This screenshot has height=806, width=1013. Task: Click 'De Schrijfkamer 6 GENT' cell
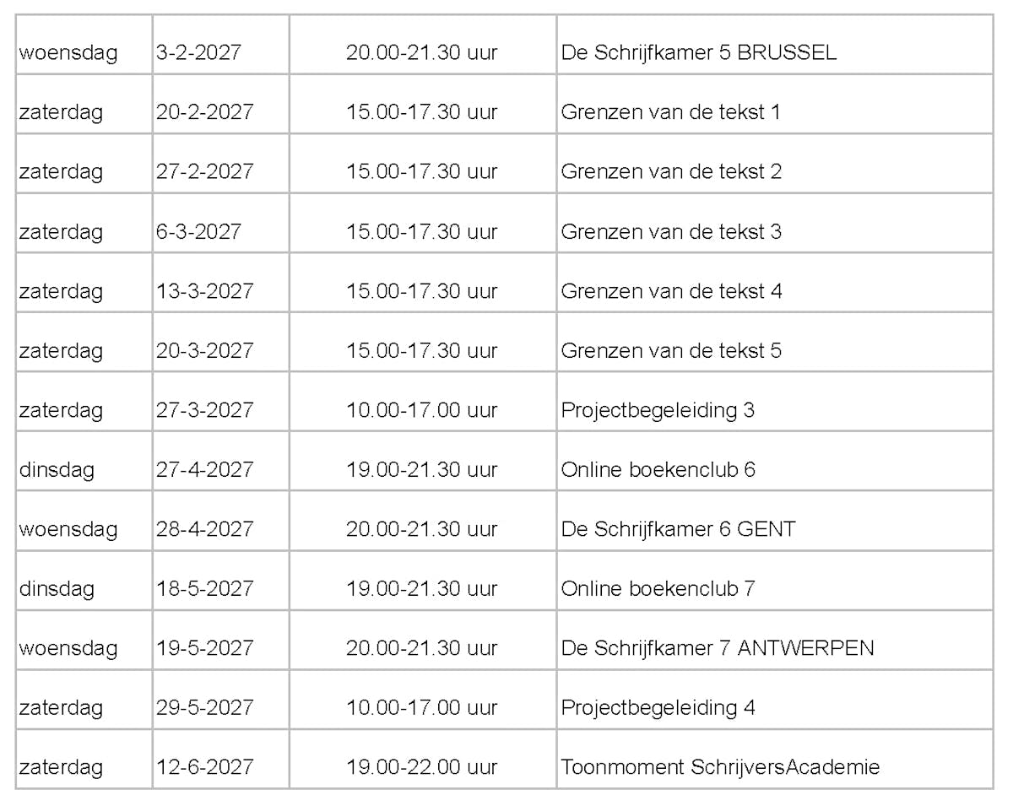point(678,529)
